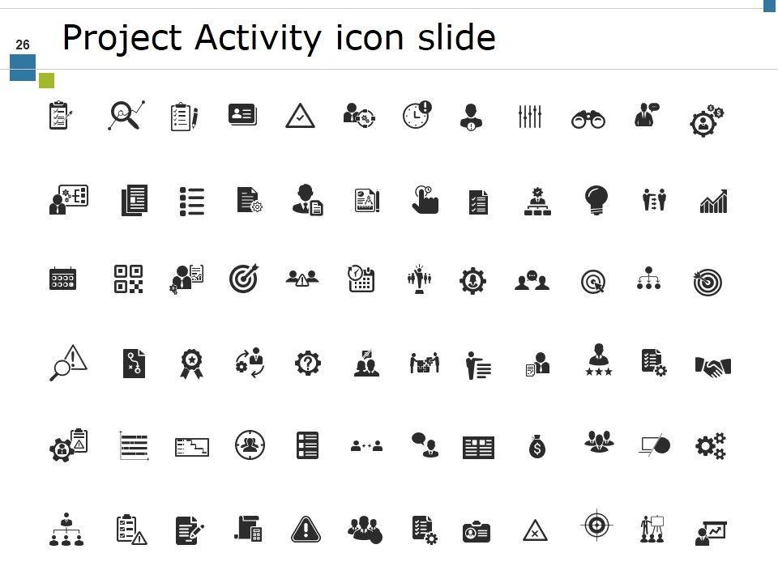Viewport: 778px width, 583px height.
Task: Click the green square decoration
Action: (x=47, y=80)
